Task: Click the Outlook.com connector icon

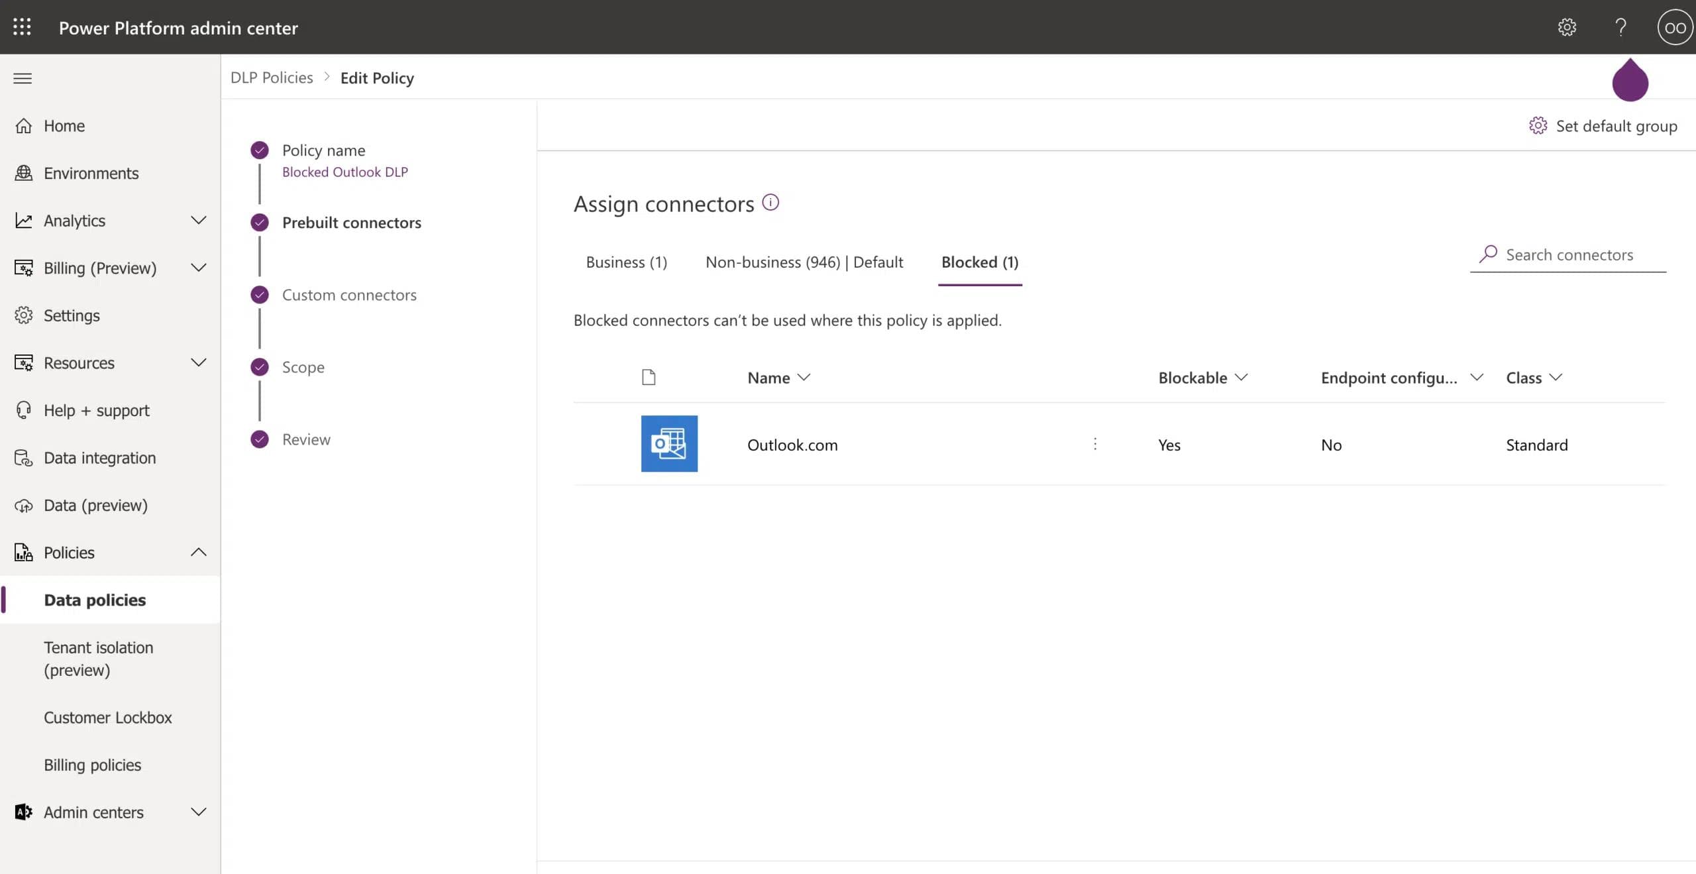Action: [x=669, y=444]
